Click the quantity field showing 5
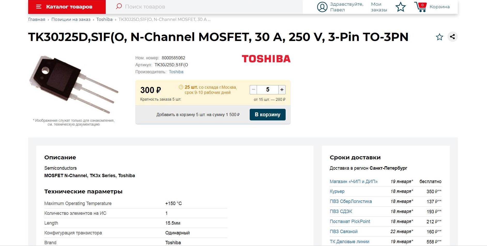This screenshot has width=487, height=246. click(268, 90)
